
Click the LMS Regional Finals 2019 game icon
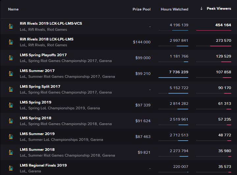click(11, 168)
